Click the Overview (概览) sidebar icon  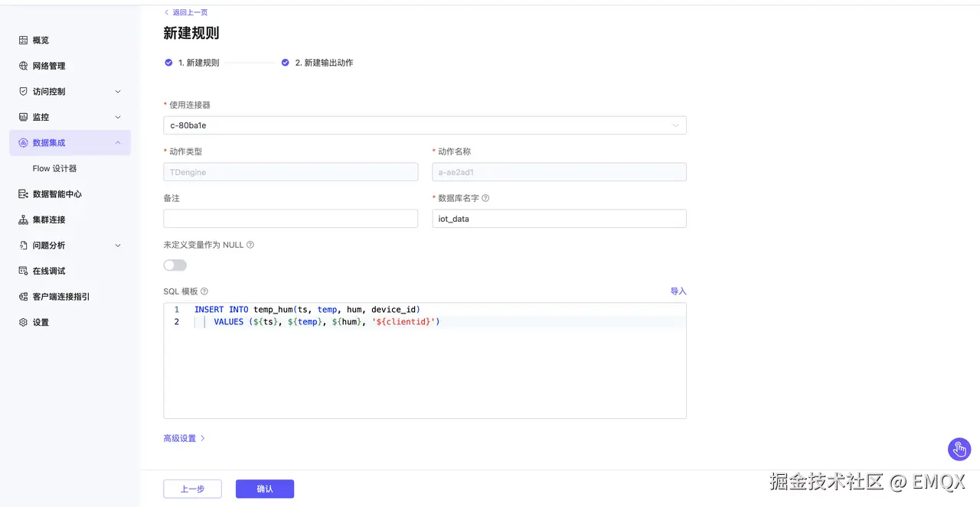click(23, 41)
